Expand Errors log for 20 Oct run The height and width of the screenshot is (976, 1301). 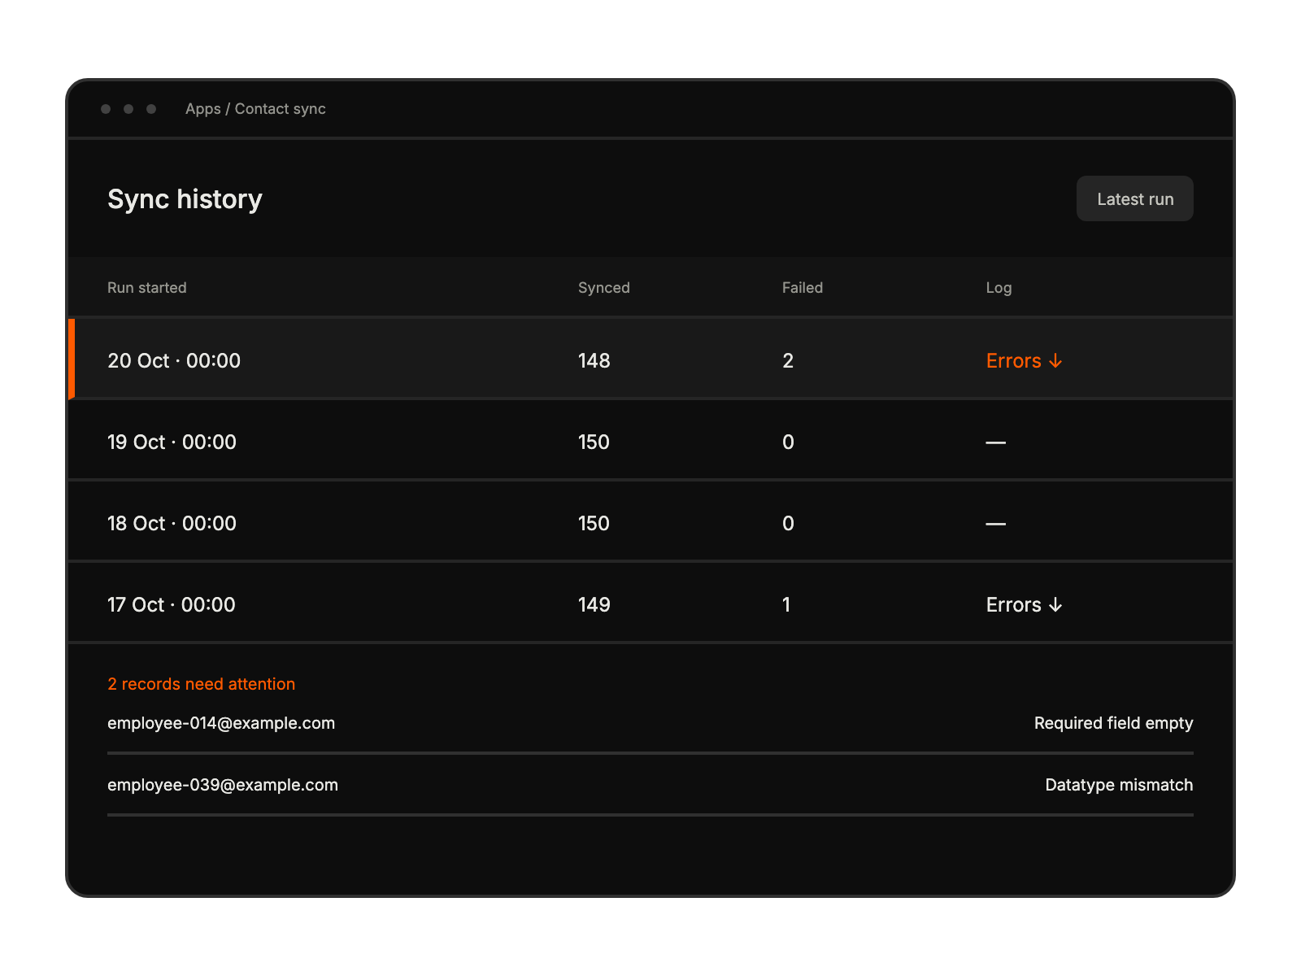click(x=1024, y=360)
